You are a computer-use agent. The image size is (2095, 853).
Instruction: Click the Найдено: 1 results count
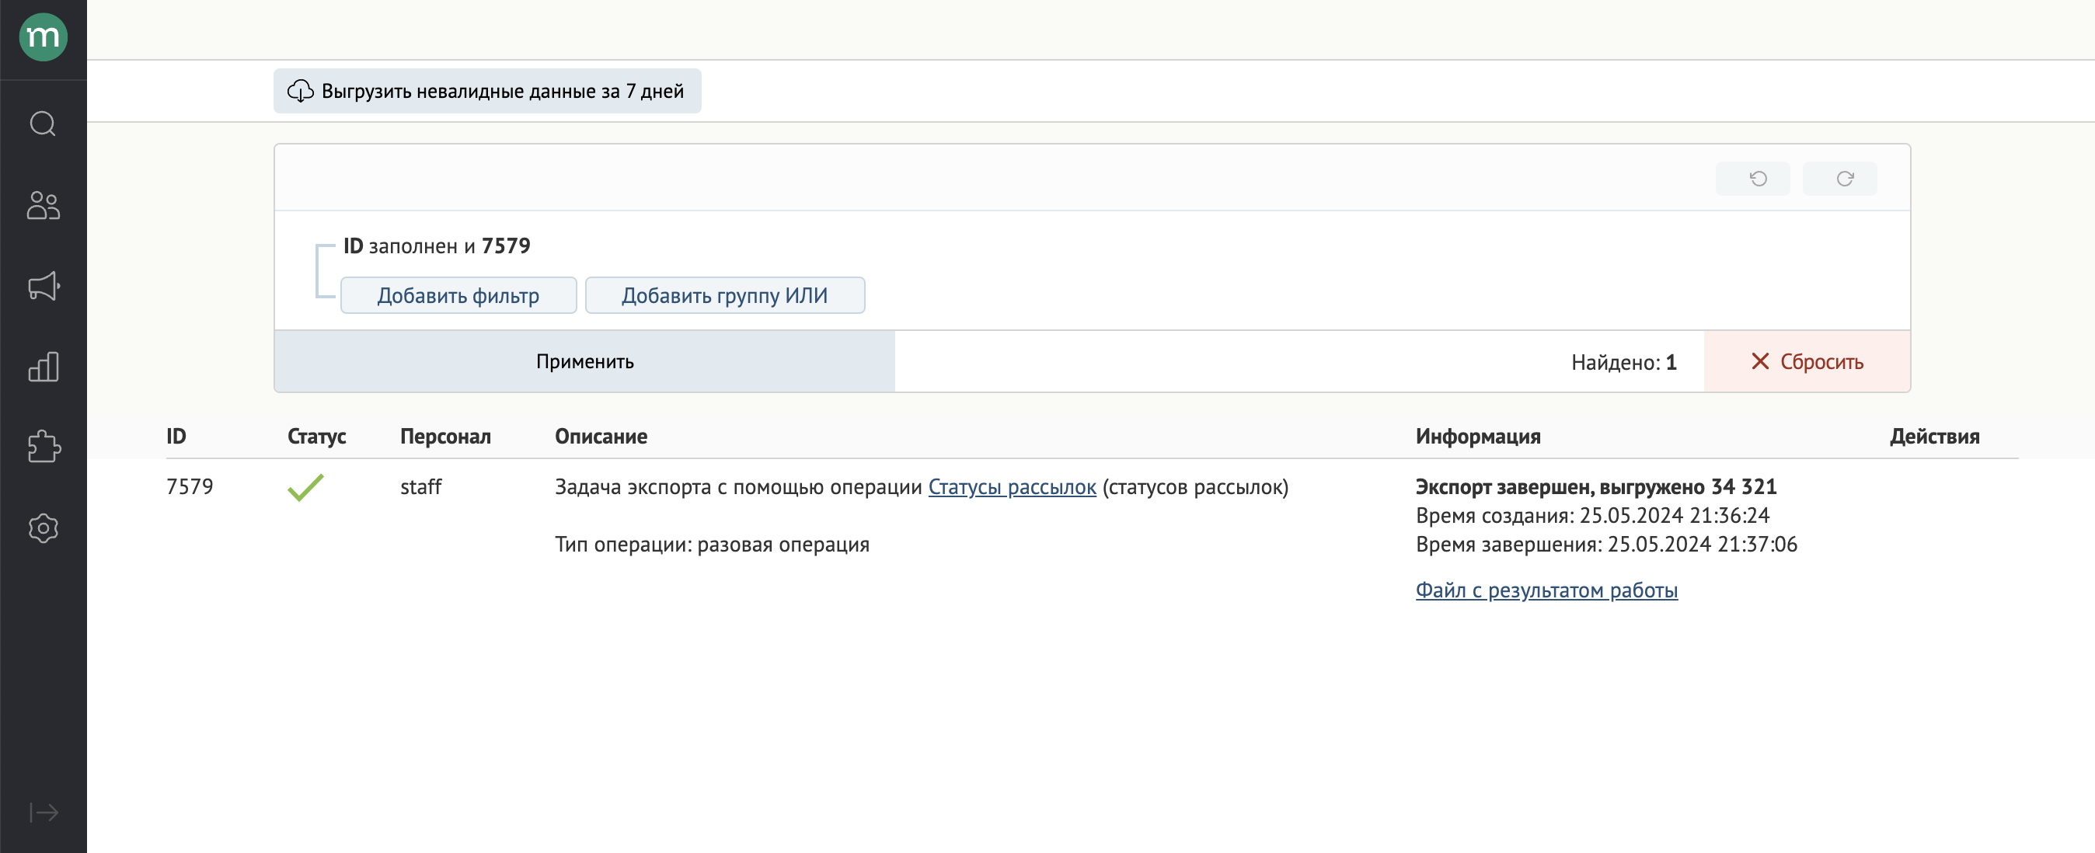[x=1623, y=362]
